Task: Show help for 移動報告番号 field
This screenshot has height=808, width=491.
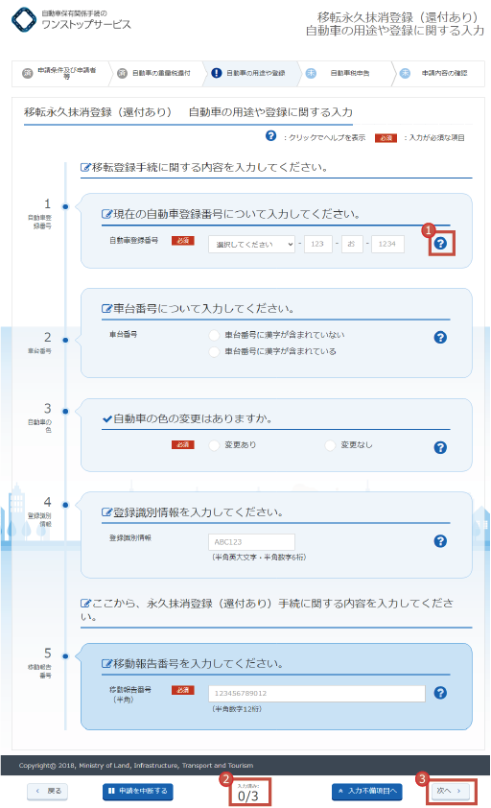Action: click(440, 693)
